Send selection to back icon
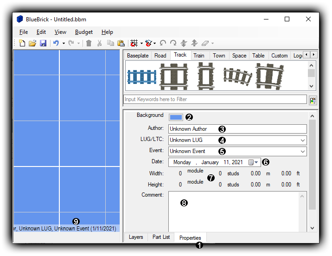Viewport: 332px width, 256px height. pos(184,43)
